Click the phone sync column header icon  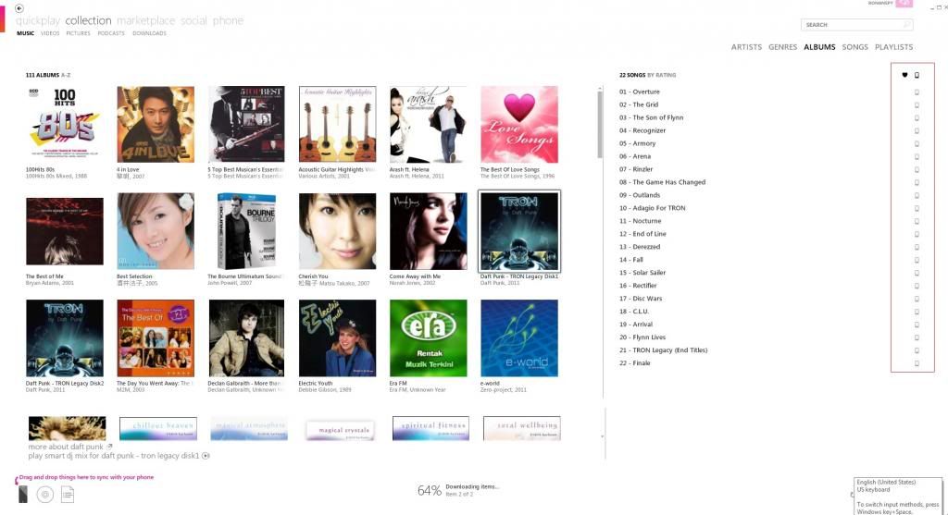[x=917, y=76]
